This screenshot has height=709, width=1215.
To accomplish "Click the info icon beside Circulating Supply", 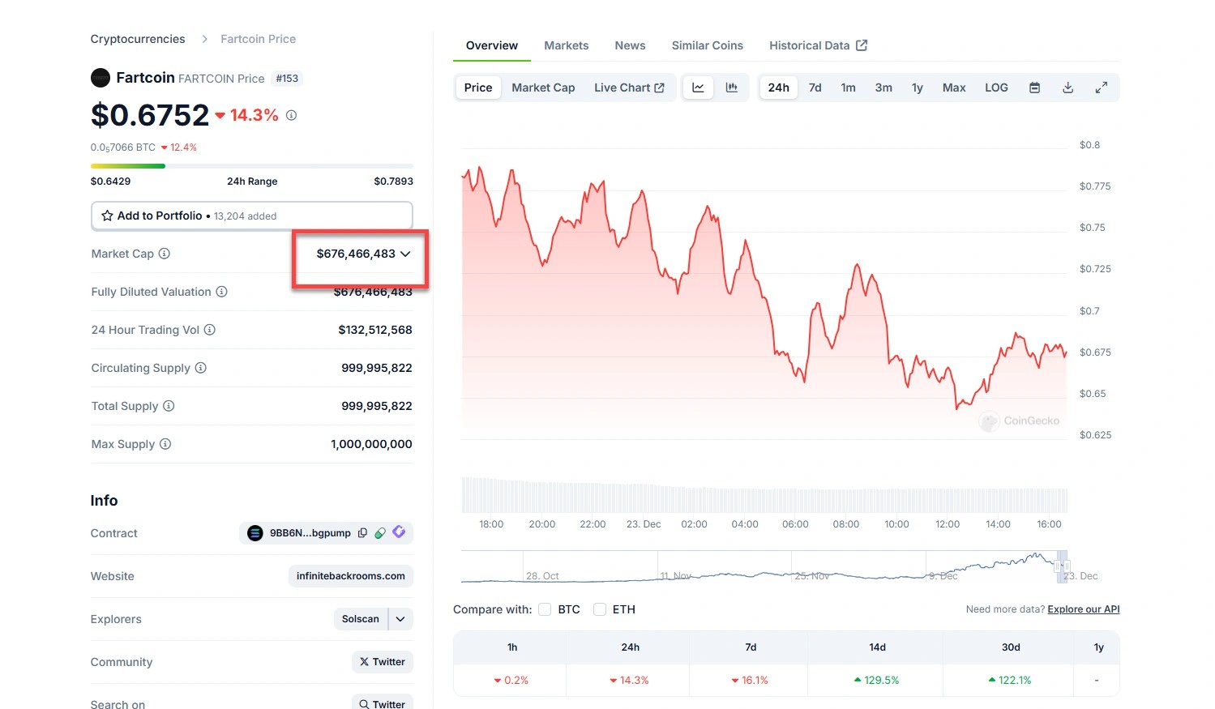I will click(x=201, y=368).
